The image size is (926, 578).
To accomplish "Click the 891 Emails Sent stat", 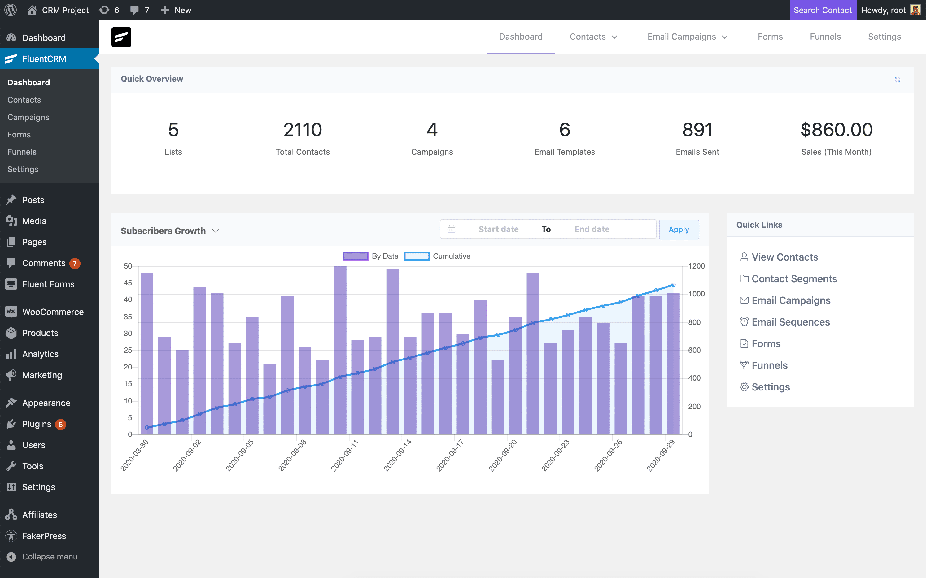I will [x=697, y=138].
